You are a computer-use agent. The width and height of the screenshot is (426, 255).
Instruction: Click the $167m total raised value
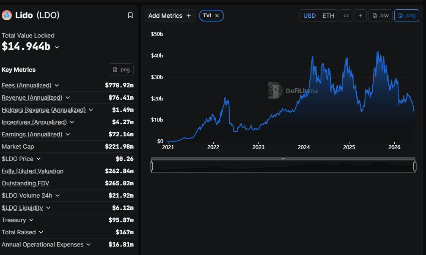124,232
